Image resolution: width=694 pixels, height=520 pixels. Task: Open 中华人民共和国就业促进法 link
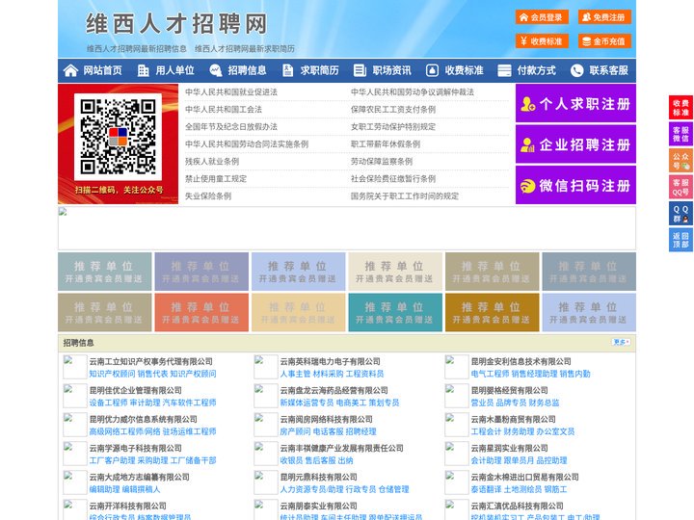pyautogui.click(x=231, y=92)
